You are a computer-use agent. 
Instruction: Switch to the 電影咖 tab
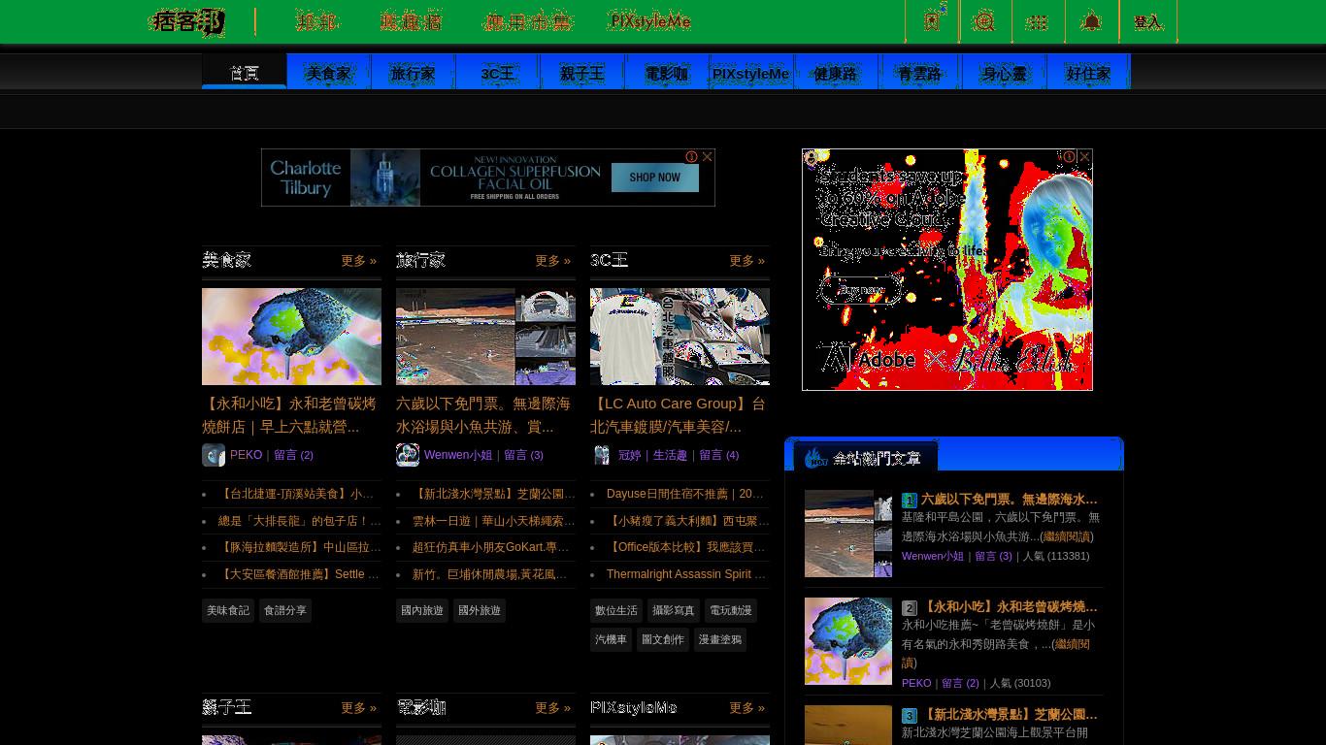coord(666,73)
